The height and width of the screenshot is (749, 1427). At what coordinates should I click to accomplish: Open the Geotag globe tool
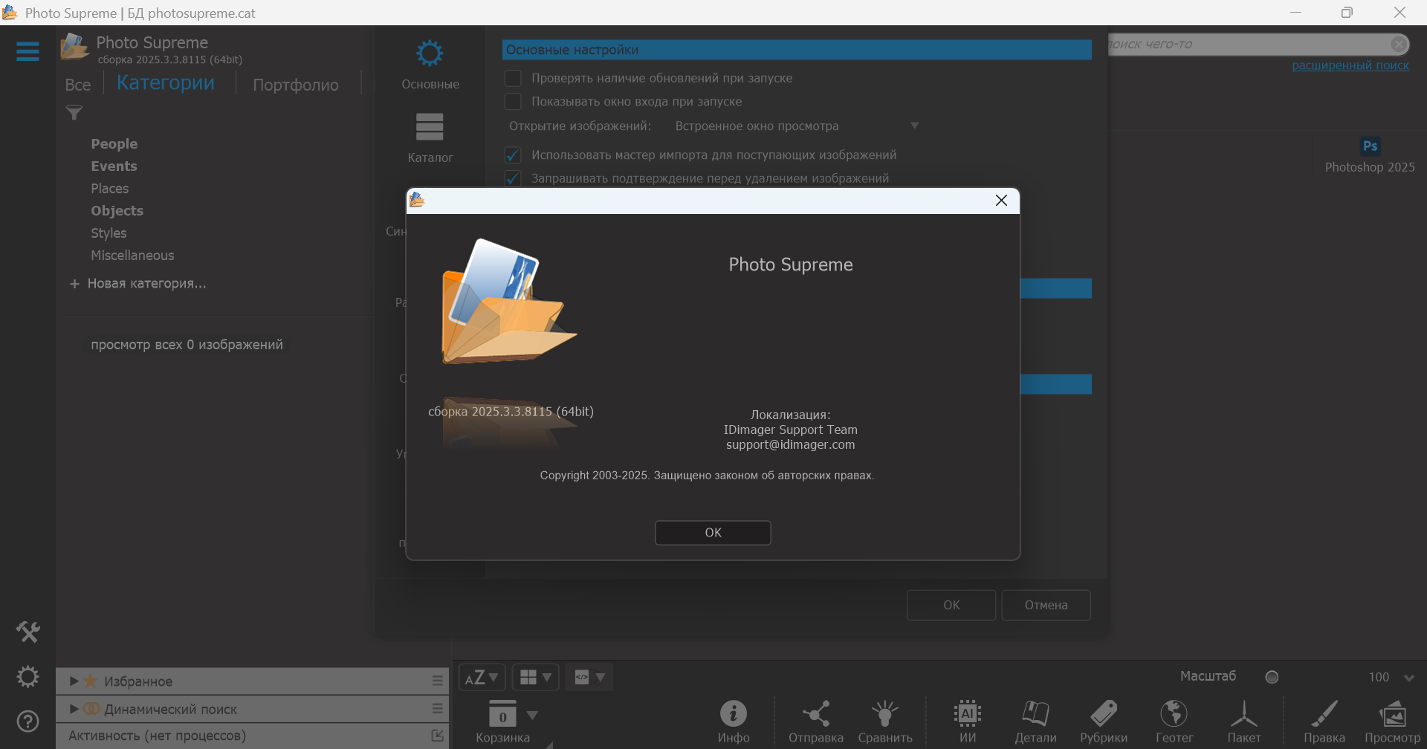coord(1174,715)
